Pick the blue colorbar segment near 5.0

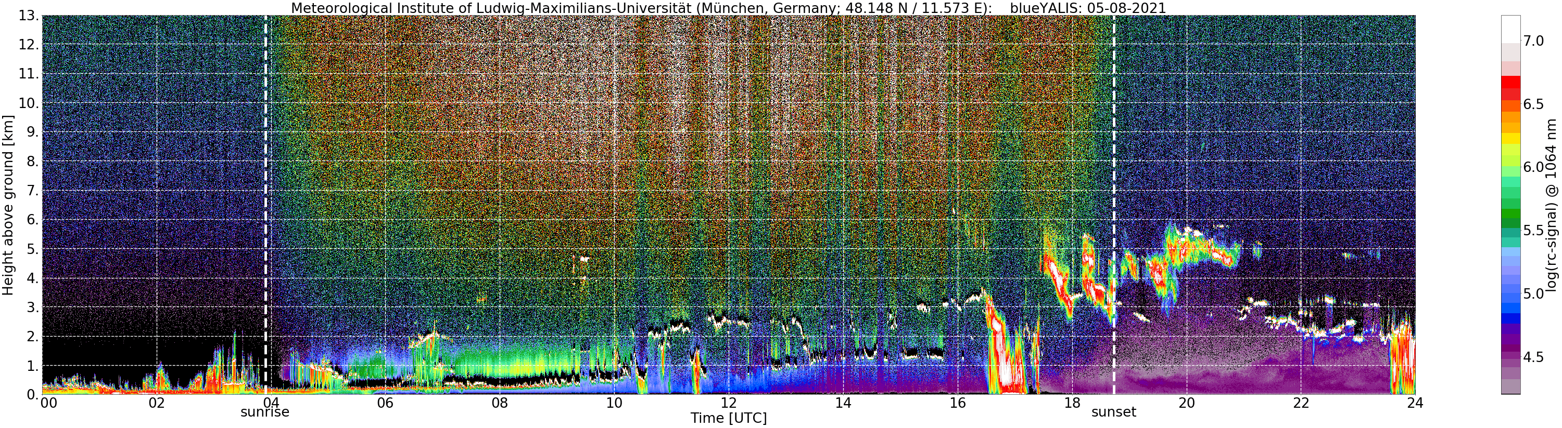(x=1510, y=297)
